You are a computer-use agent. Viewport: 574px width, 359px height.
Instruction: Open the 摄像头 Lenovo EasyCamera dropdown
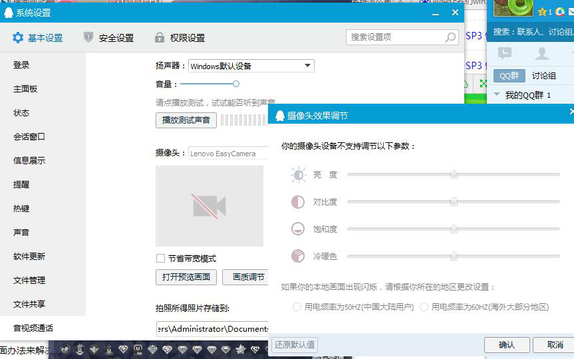tap(228, 154)
